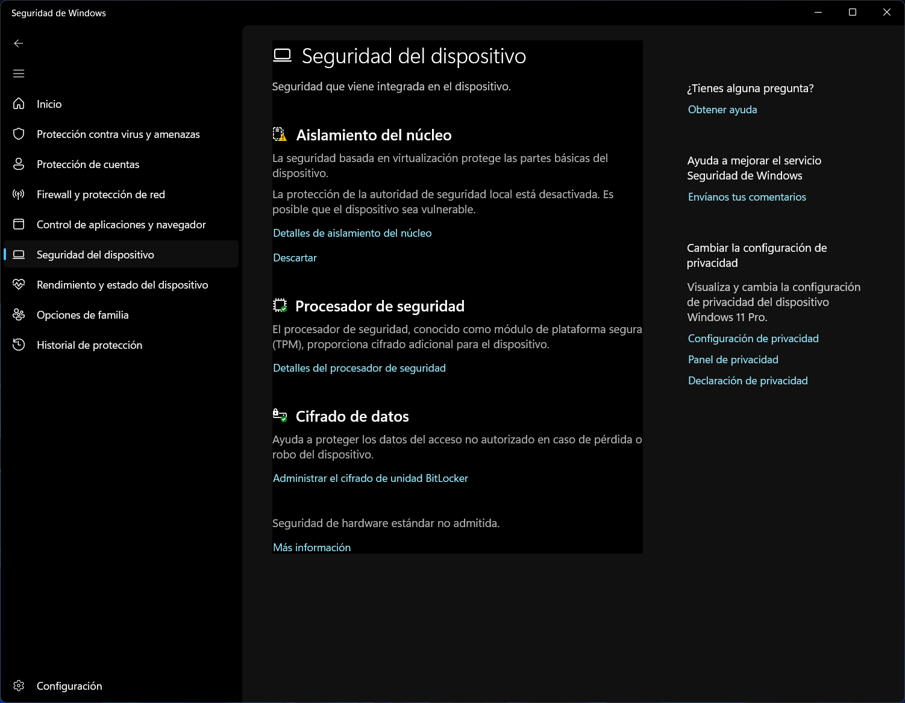This screenshot has width=905, height=703.
Task: Click the app and browser control icon
Action: [x=19, y=224]
